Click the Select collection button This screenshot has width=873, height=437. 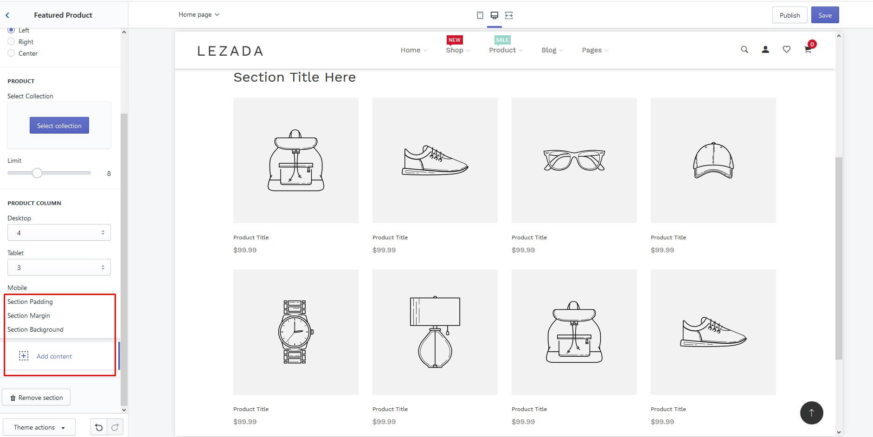click(x=59, y=125)
